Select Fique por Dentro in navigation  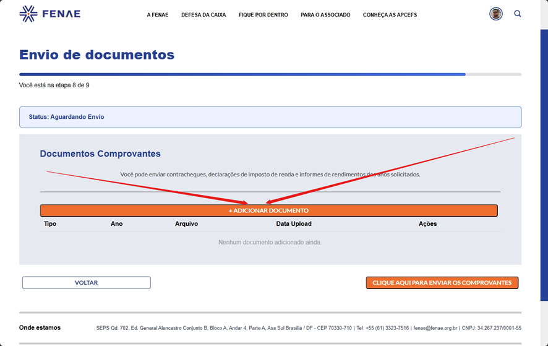tap(263, 15)
